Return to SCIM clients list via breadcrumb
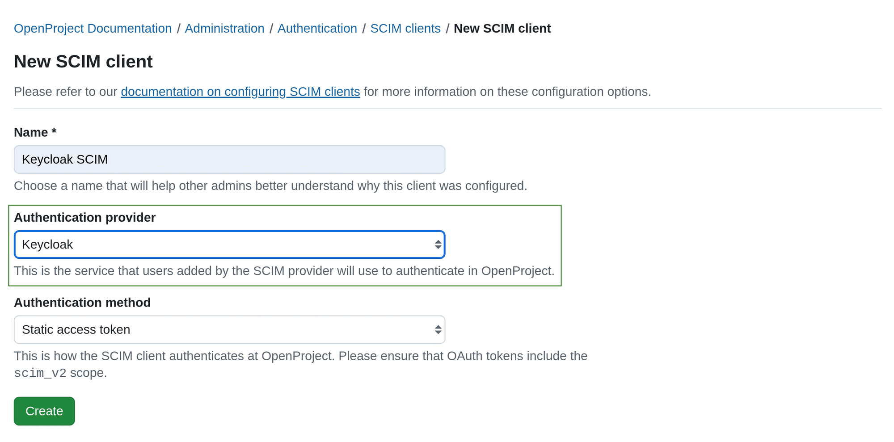 tap(405, 28)
